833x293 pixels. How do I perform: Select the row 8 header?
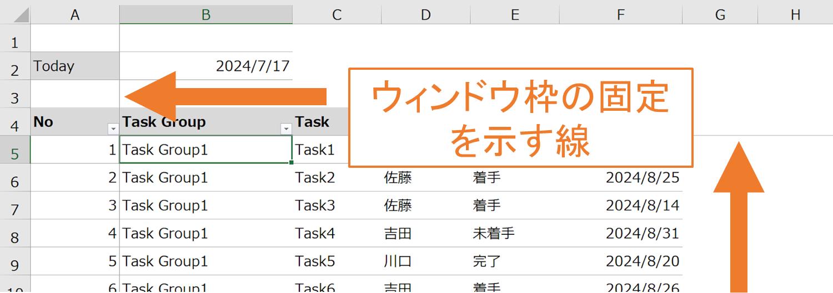click(15, 237)
